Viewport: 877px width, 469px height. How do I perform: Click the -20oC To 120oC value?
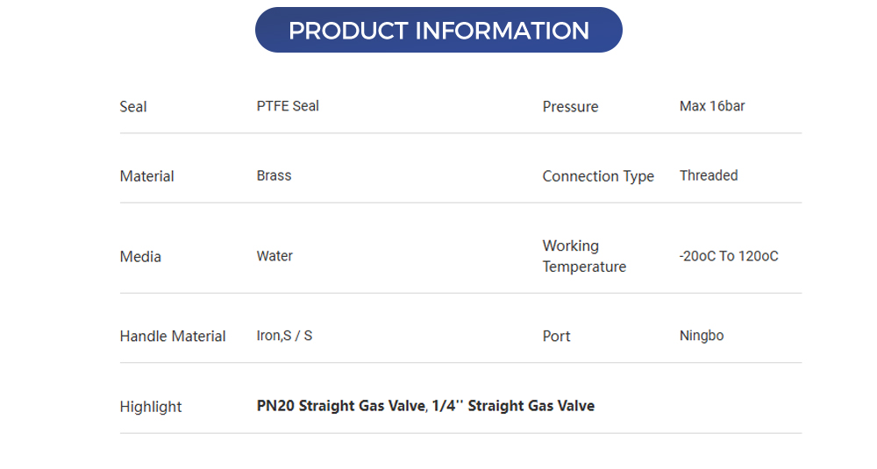(x=729, y=256)
